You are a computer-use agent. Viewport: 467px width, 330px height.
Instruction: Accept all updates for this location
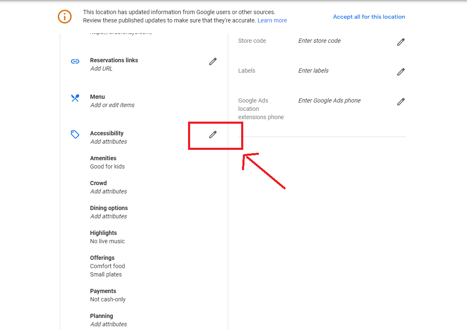(369, 17)
